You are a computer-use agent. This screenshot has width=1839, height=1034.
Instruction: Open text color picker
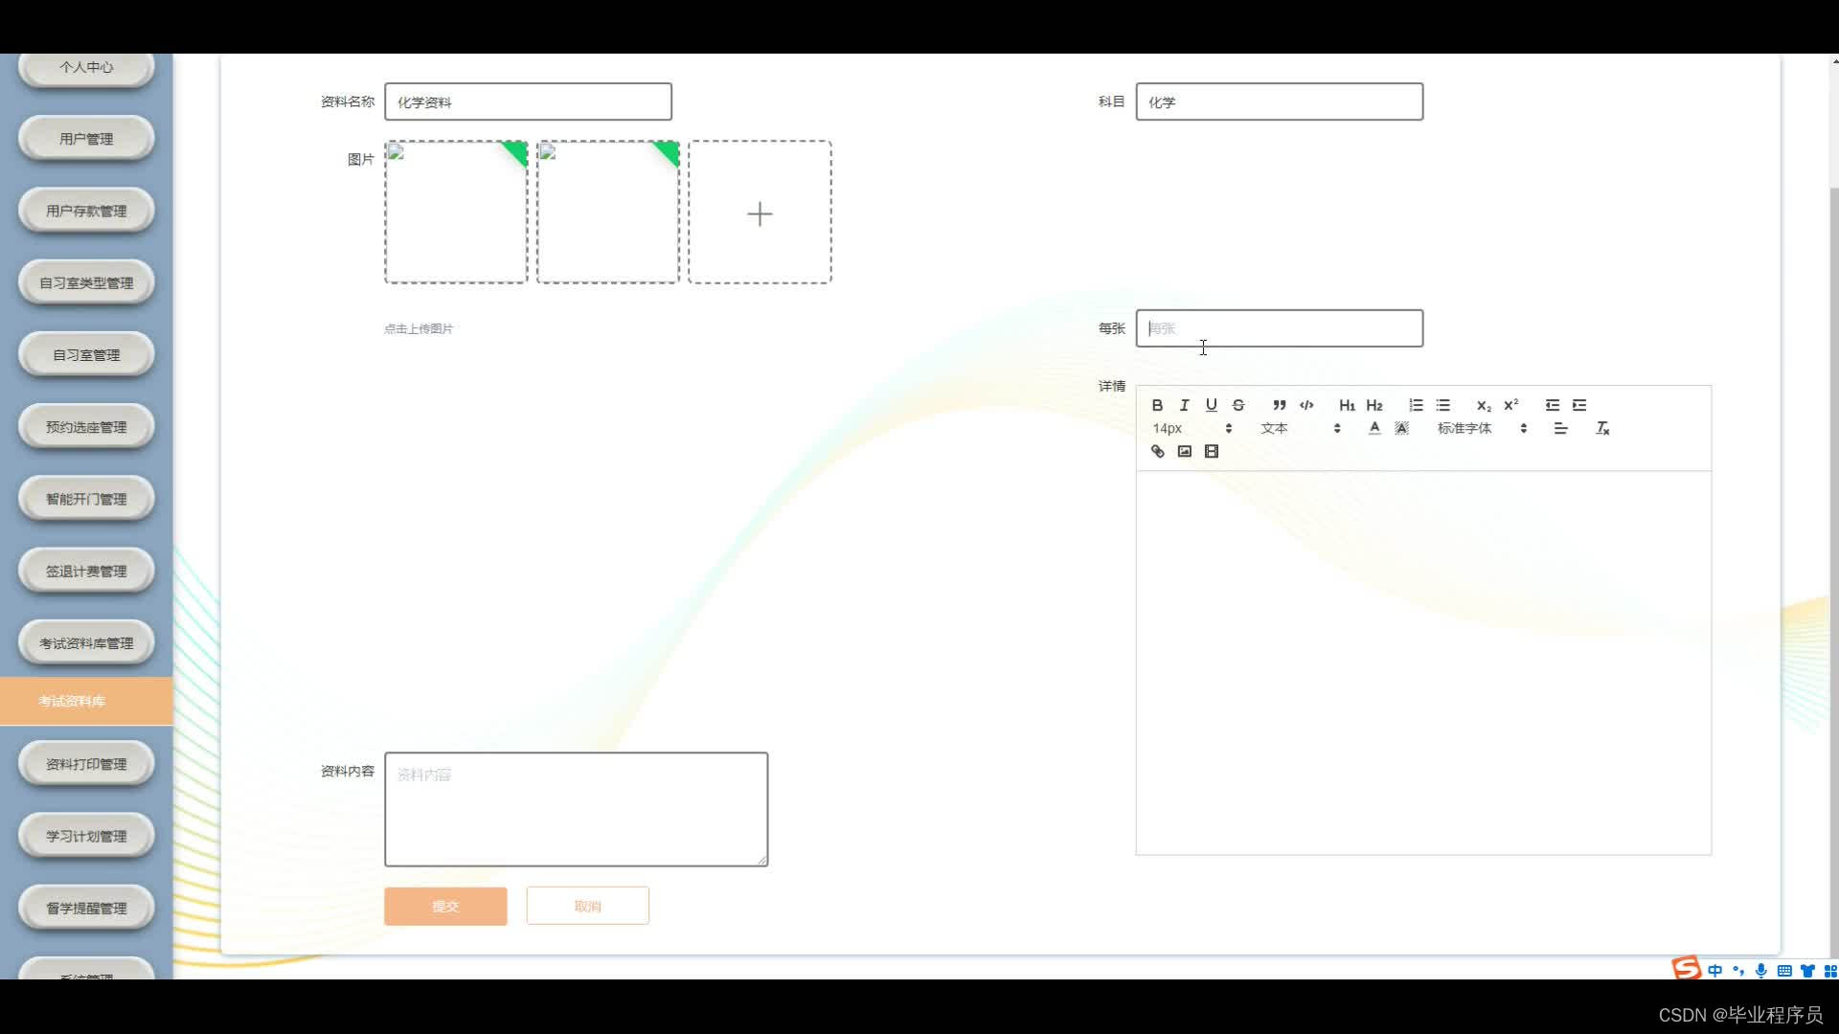pos(1374,428)
